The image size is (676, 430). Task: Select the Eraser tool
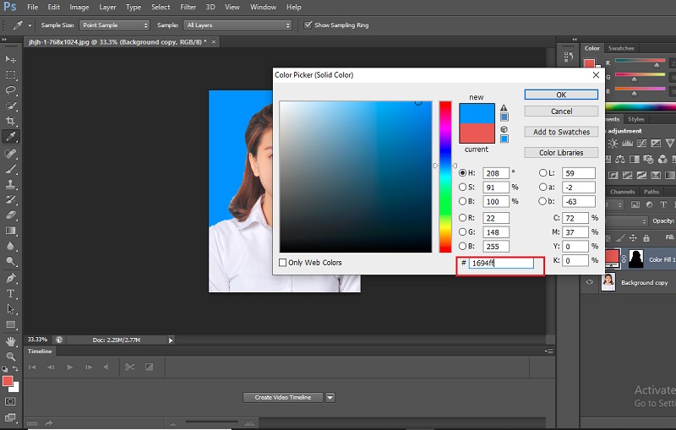[x=11, y=215]
